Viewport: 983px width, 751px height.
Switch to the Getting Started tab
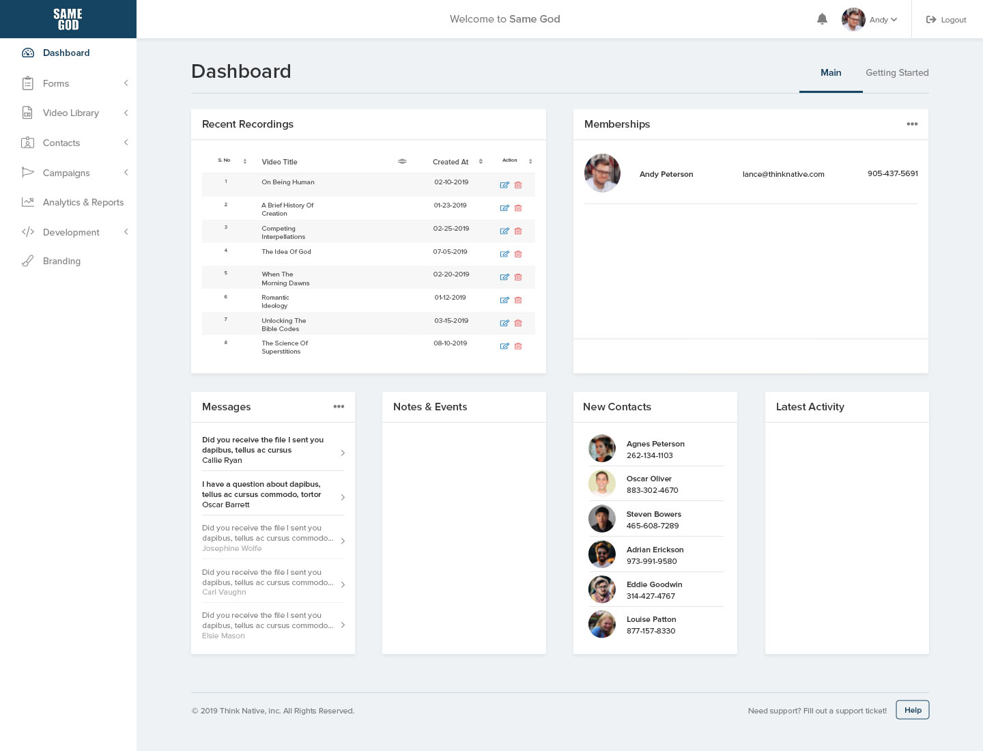897,72
